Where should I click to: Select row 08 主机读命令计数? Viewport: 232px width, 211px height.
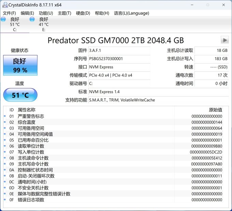pyautogui.click(x=113, y=158)
